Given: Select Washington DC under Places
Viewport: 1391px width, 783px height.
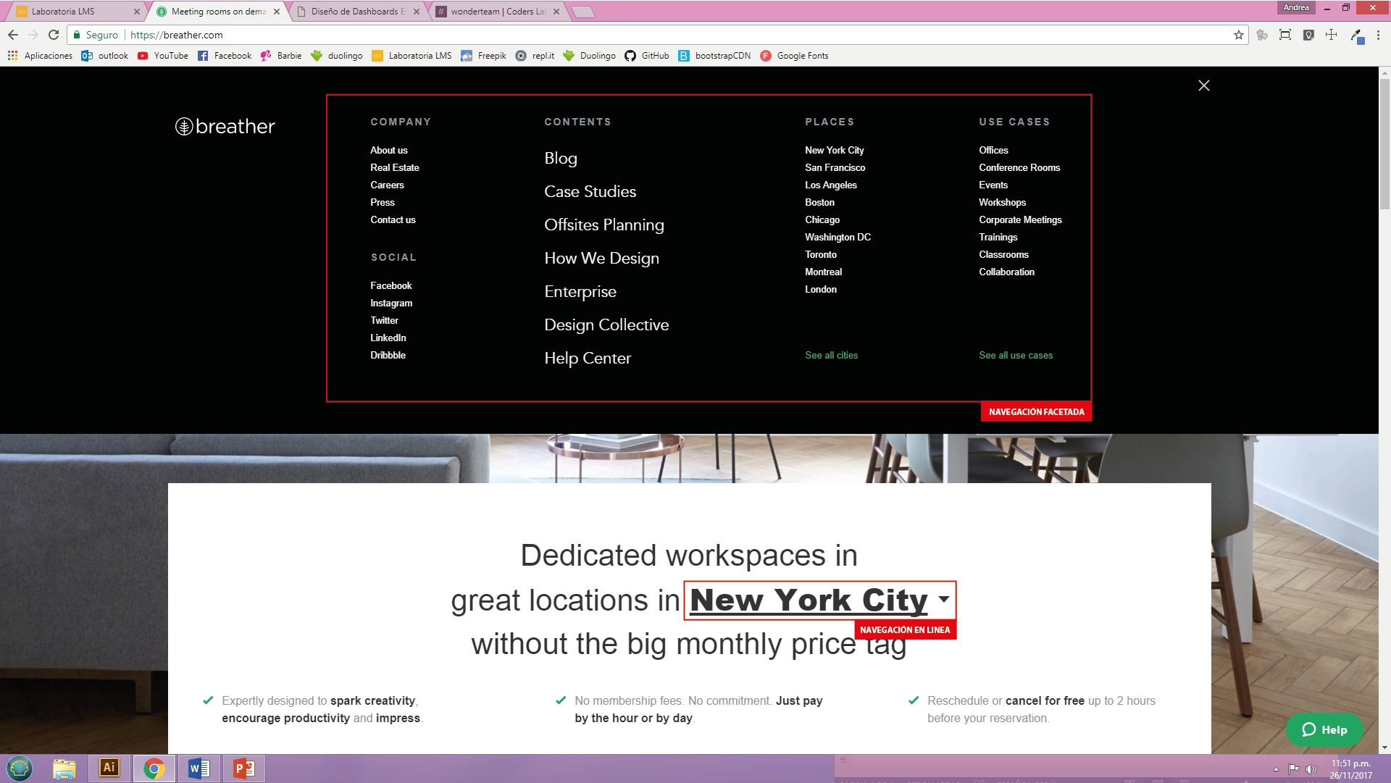Looking at the screenshot, I should [x=837, y=237].
